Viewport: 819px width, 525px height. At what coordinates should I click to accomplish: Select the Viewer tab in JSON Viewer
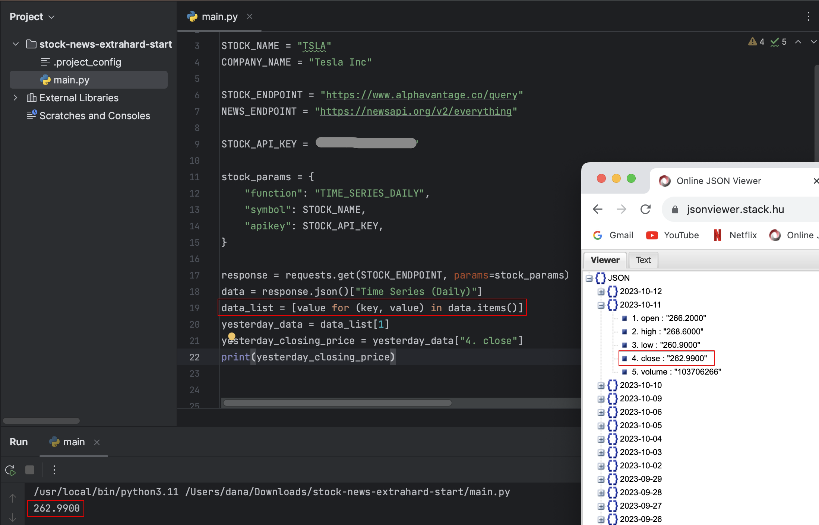pyautogui.click(x=605, y=260)
